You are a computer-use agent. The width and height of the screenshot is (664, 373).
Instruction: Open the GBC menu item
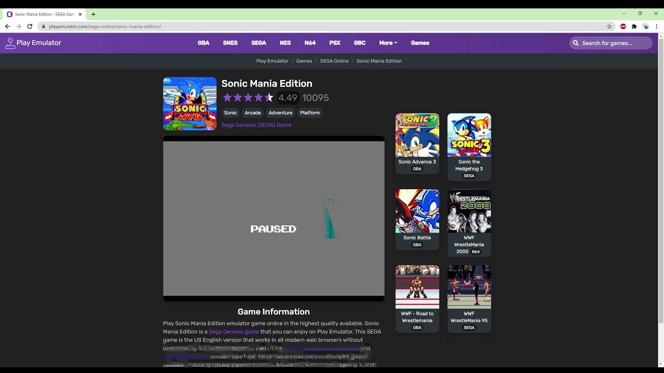click(359, 43)
